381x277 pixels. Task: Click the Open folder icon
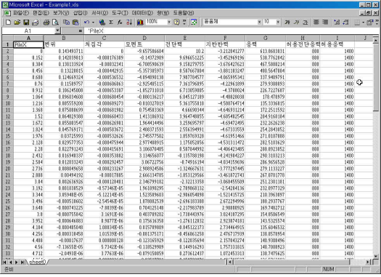pyautogui.click(x=17, y=23)
